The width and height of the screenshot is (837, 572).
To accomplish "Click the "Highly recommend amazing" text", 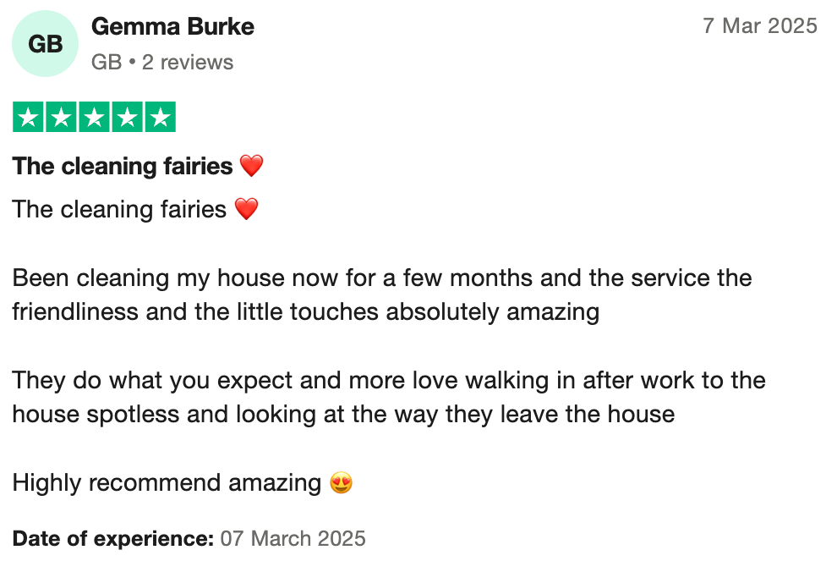I will [167, 483].
